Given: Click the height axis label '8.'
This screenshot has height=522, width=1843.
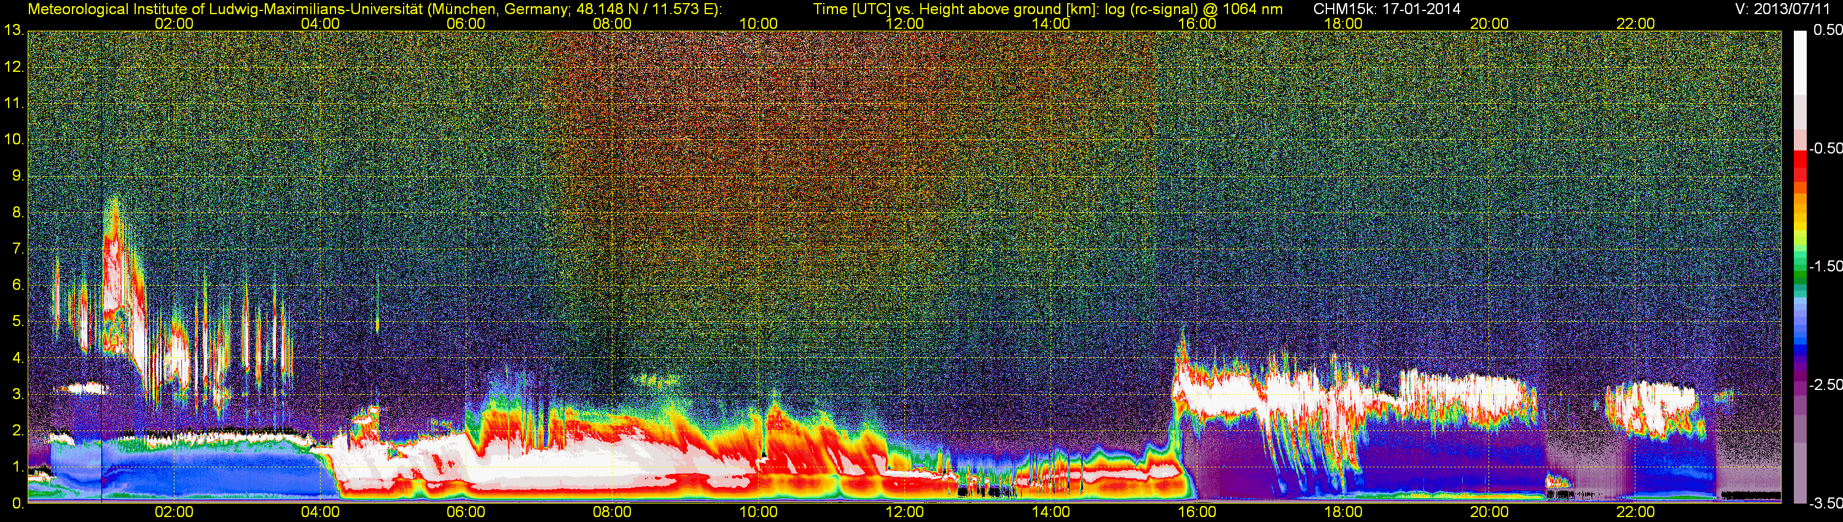Looking at the screenshot, I should coord(18,212).
